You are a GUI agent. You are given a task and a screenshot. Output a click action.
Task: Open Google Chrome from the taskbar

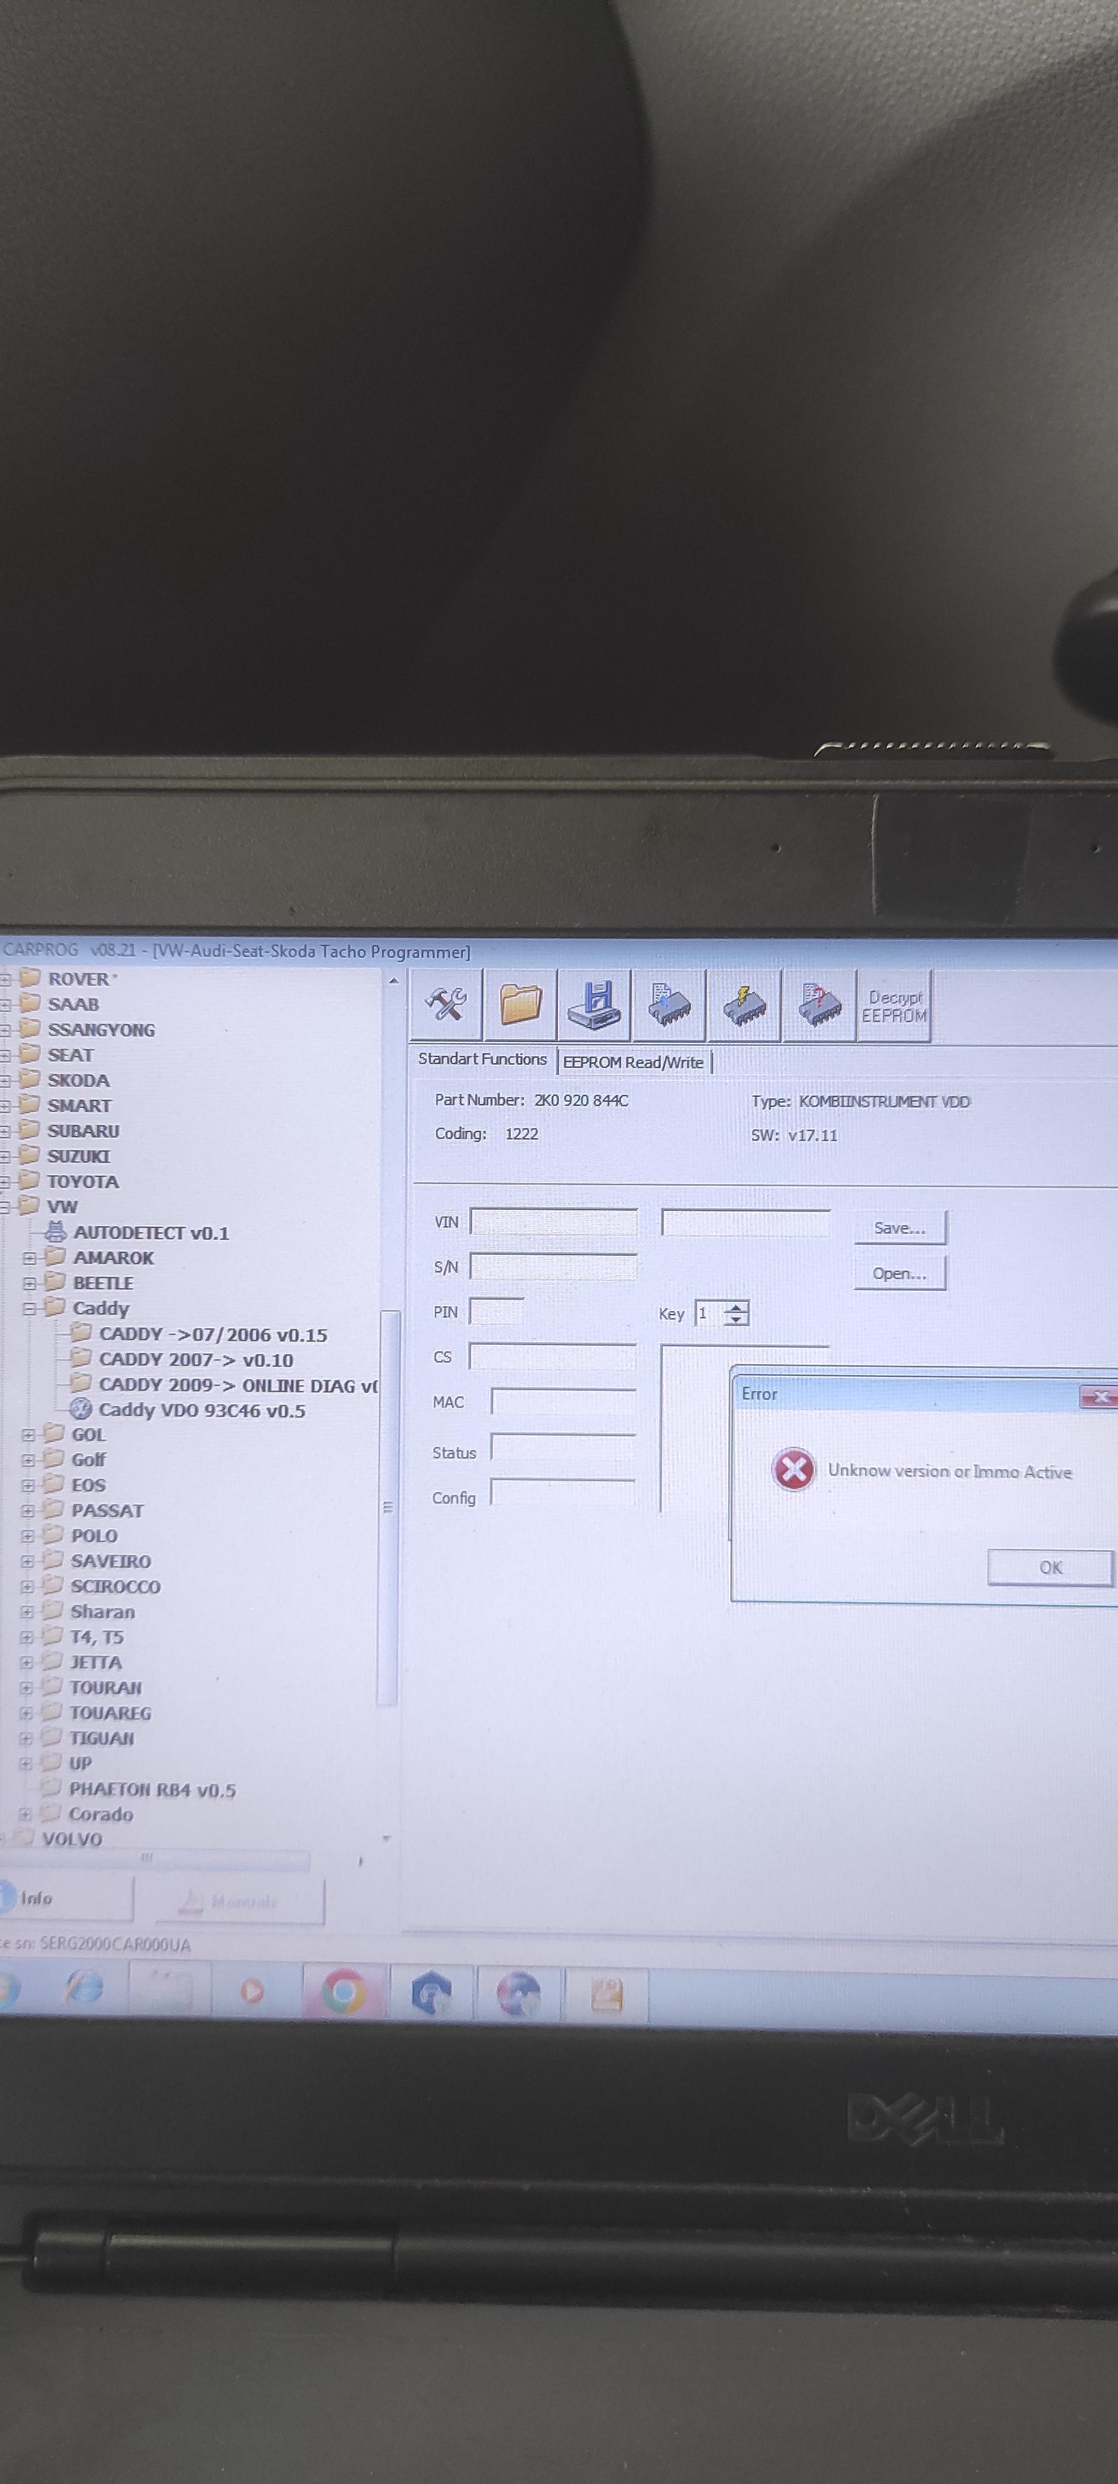[x=343, y=1991]
